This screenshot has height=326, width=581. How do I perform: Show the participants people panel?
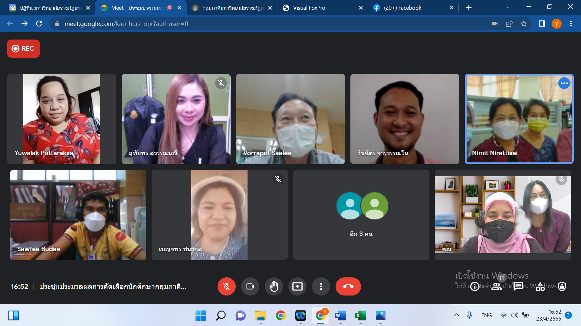[x=497, y=286]
